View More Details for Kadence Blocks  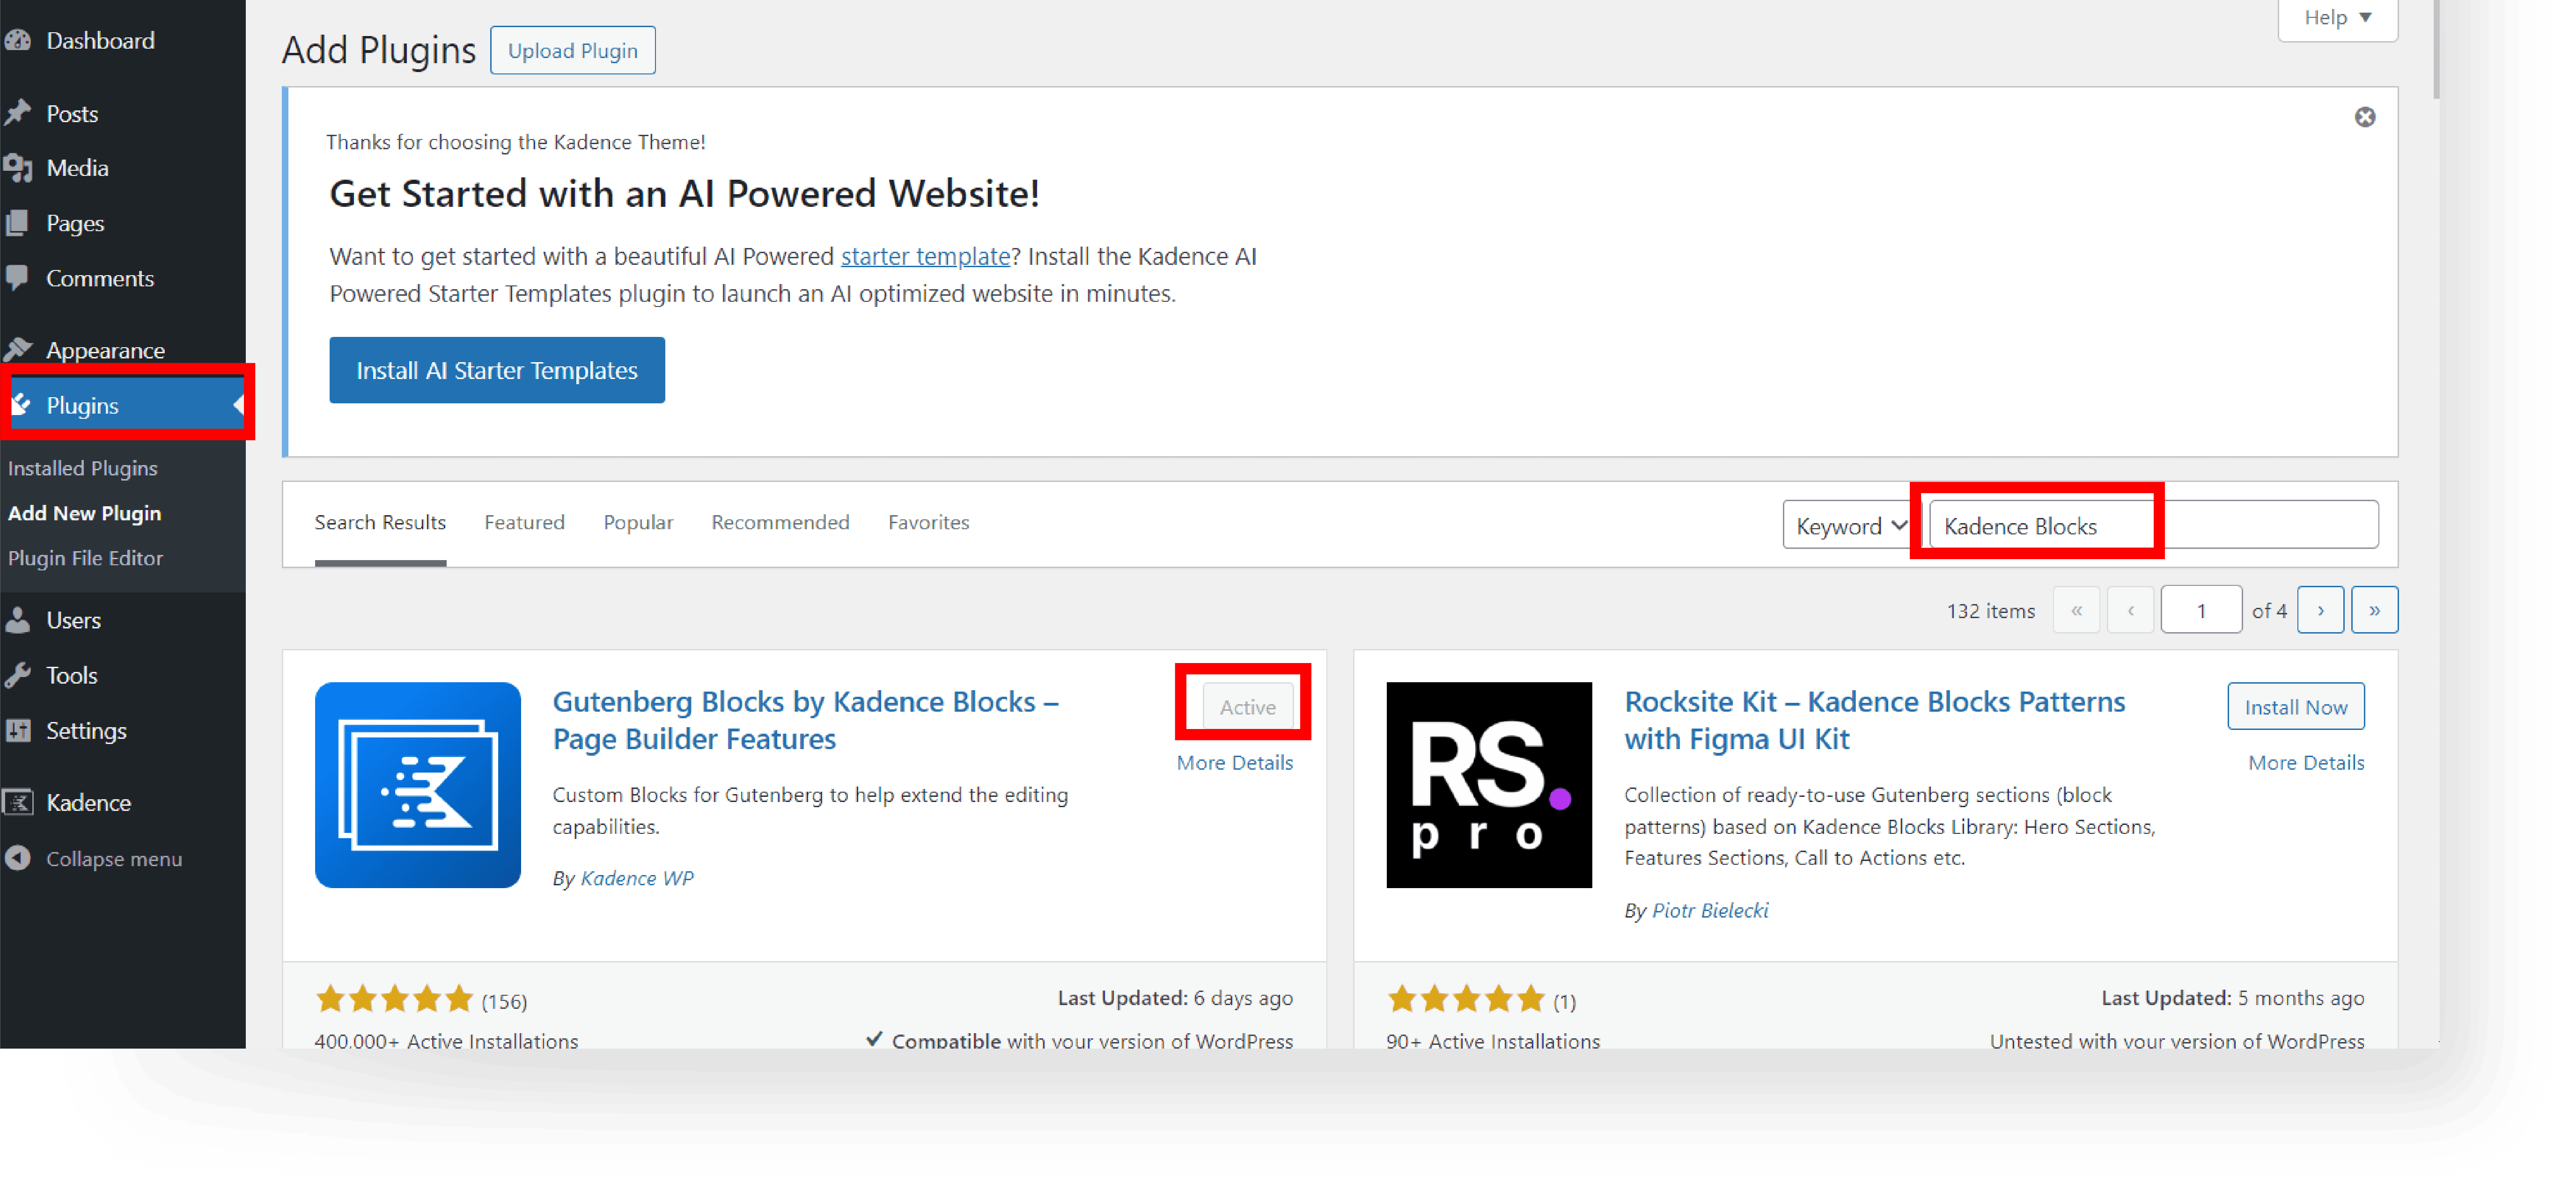[x=1234, y=762]
